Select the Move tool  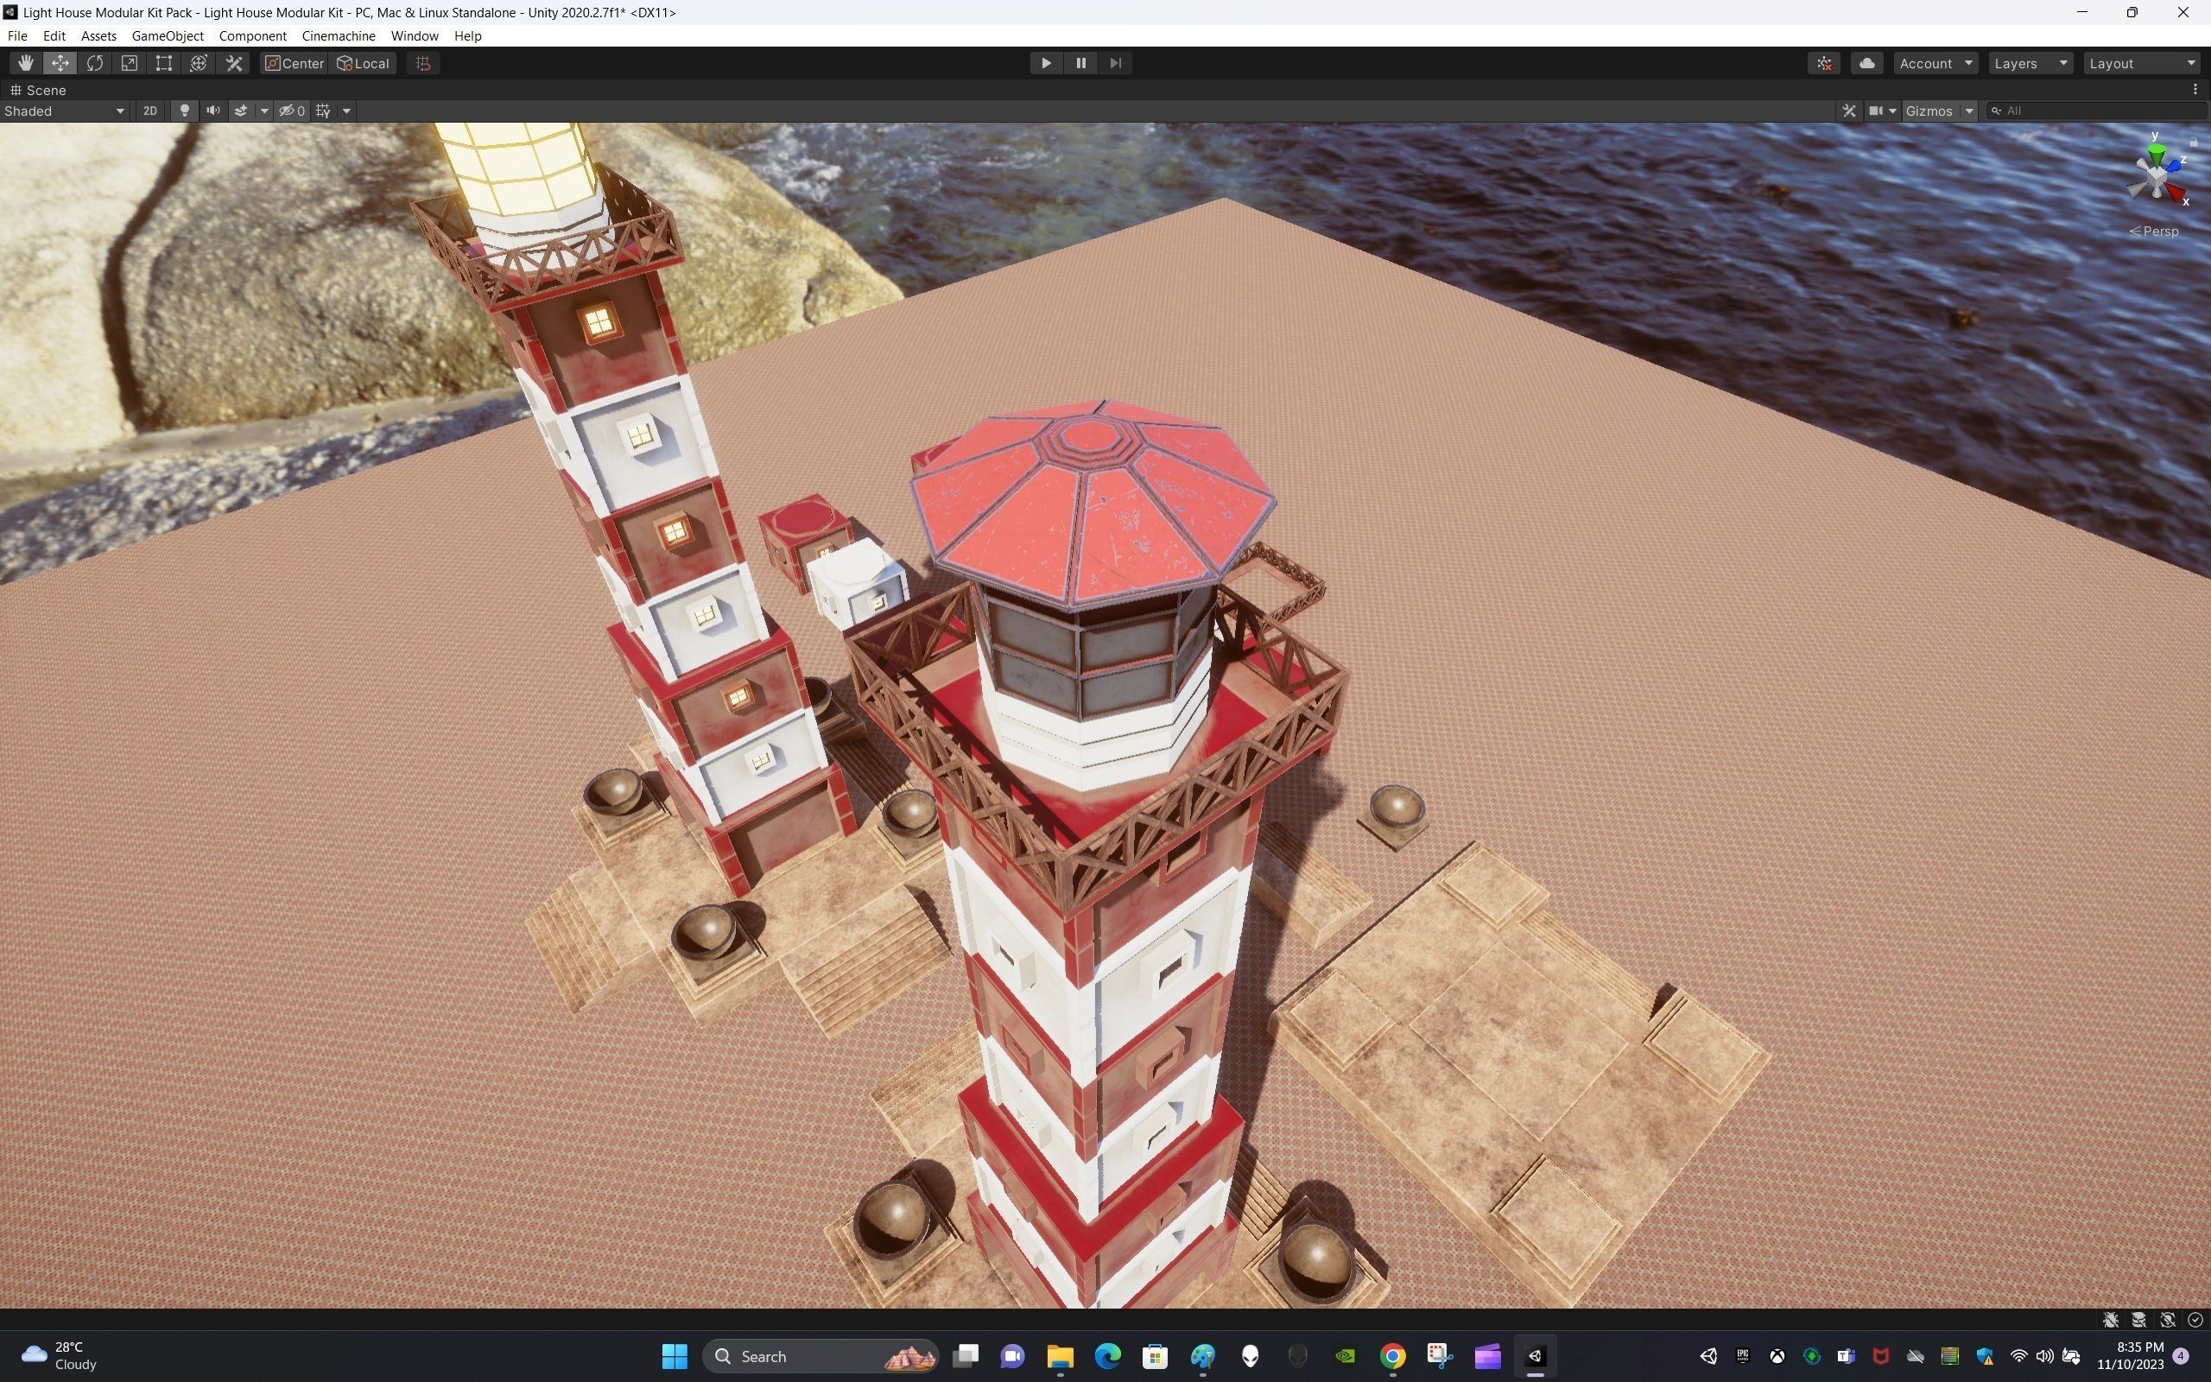60,63
